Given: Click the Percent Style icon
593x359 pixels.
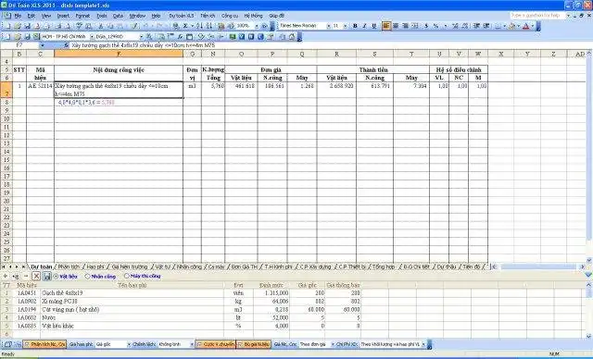Looking at the screenshot, I should [x=435, y=26].
